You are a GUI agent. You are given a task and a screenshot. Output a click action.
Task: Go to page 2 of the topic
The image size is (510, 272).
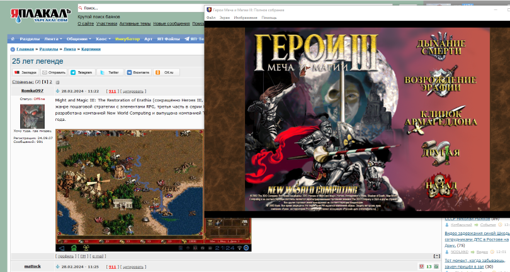point(51,82)
